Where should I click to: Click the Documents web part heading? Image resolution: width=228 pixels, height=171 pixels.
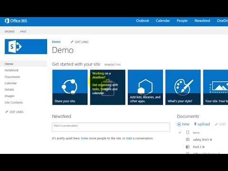188,116
